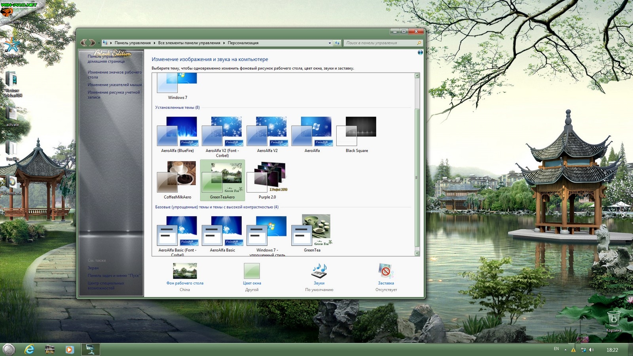Click the control panel search field
633x356 pixels.
pos(381,43)
